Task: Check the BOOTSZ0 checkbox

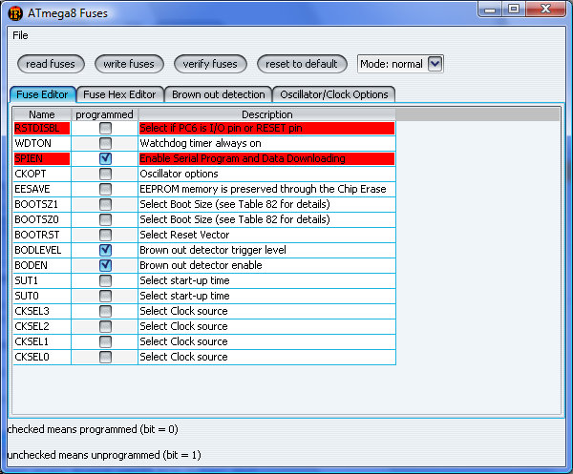Action: 105,219
